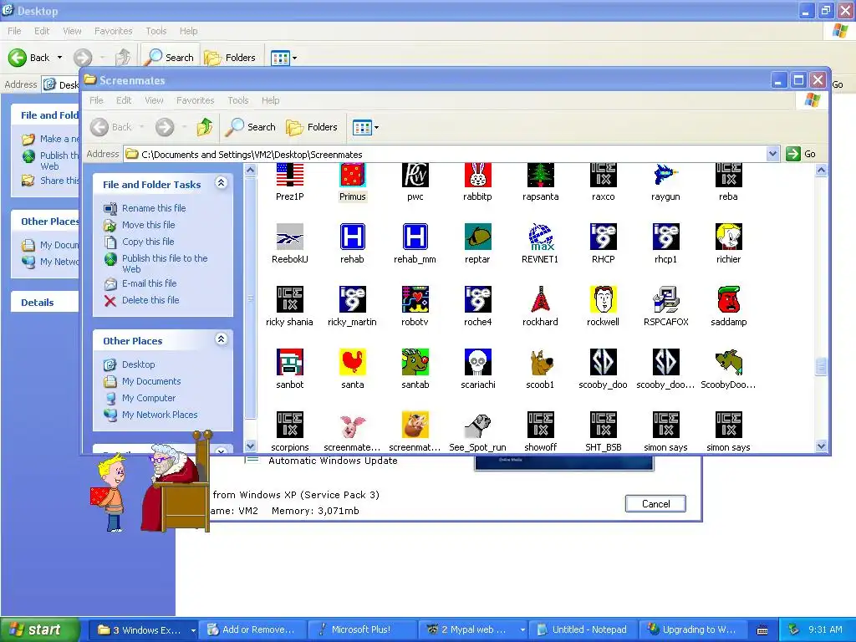The image size is (856, 642).
Task: Select the reptar file icon
Action: (477, 237)
